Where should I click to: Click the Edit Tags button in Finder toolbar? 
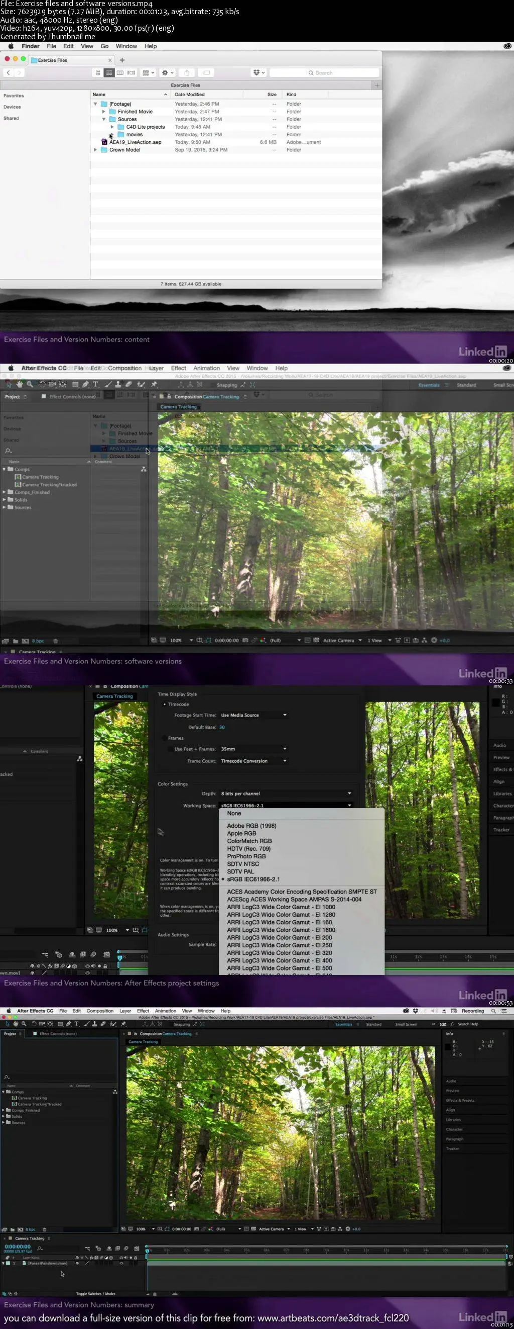pos(206,73)
